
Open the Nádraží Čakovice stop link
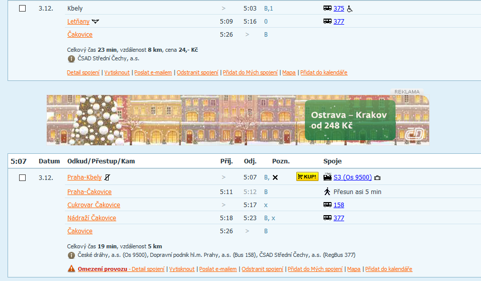(92, 218)
